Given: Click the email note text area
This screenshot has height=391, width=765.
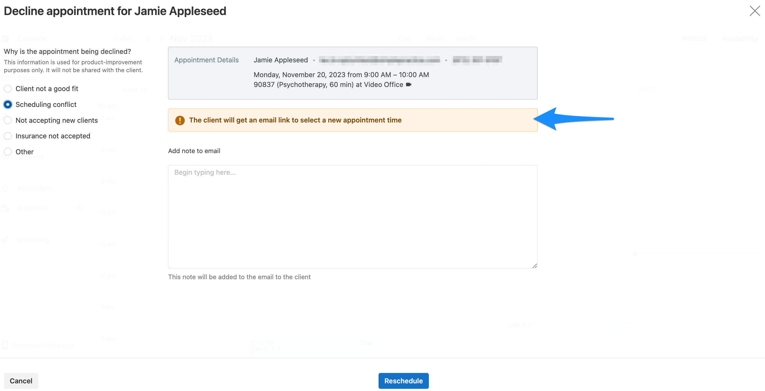Looking at the screenshot, I should tap(353, 217).
